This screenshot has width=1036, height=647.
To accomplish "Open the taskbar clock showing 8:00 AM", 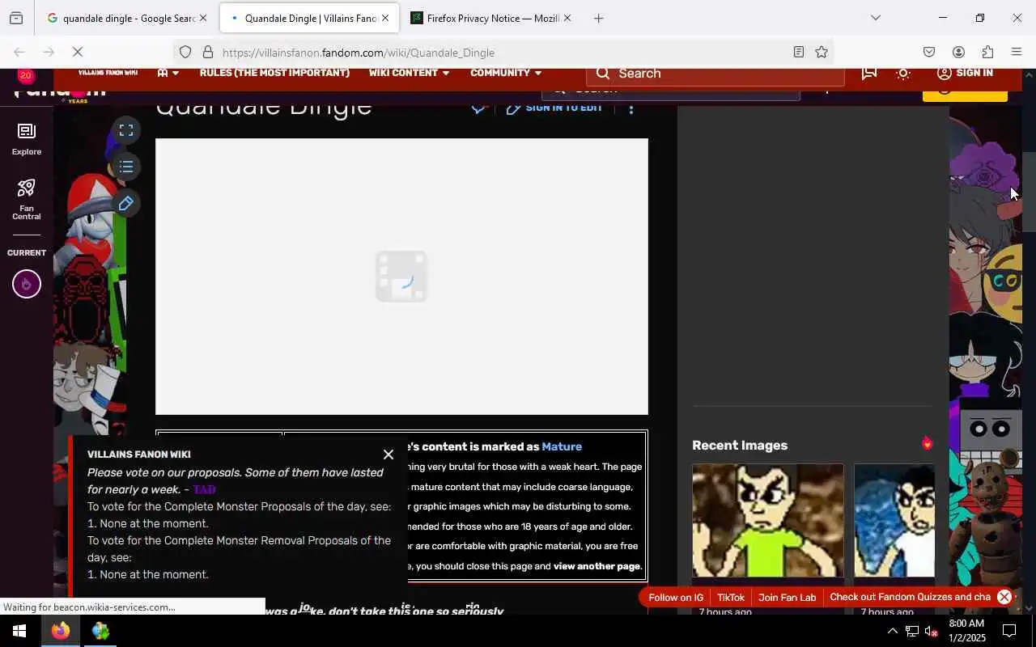I will click(966, 631).
